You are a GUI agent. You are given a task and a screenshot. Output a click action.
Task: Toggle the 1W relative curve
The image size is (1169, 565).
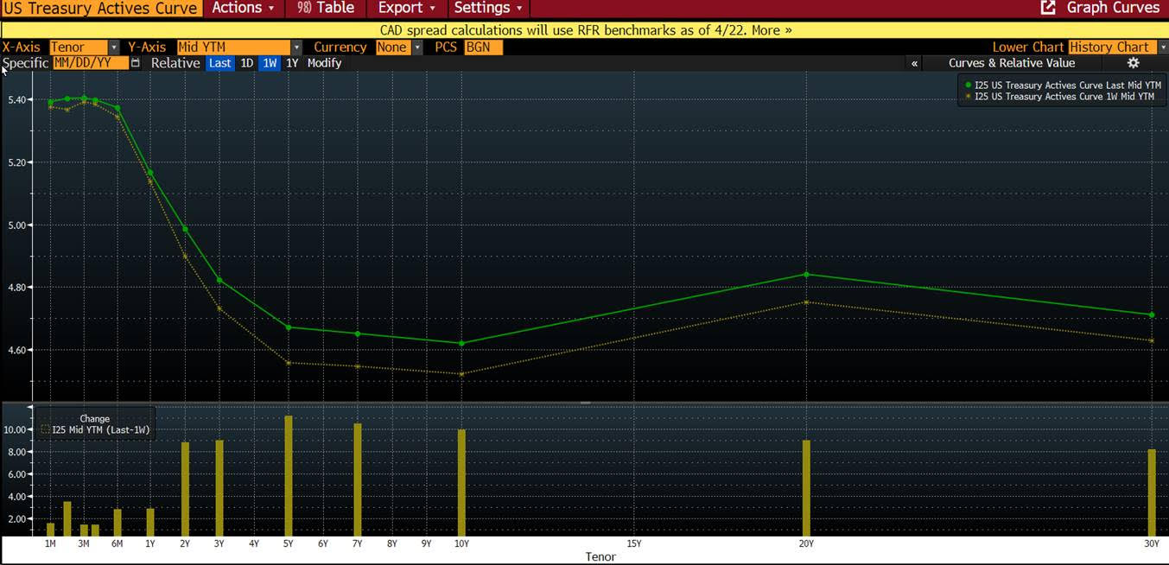[x=270, y=63]
